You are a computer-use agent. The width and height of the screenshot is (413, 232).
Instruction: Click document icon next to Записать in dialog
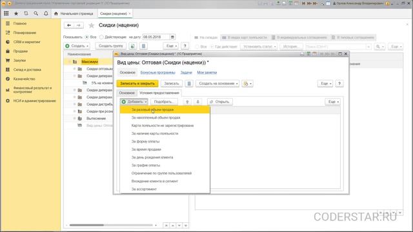click(x=189, y=84)
